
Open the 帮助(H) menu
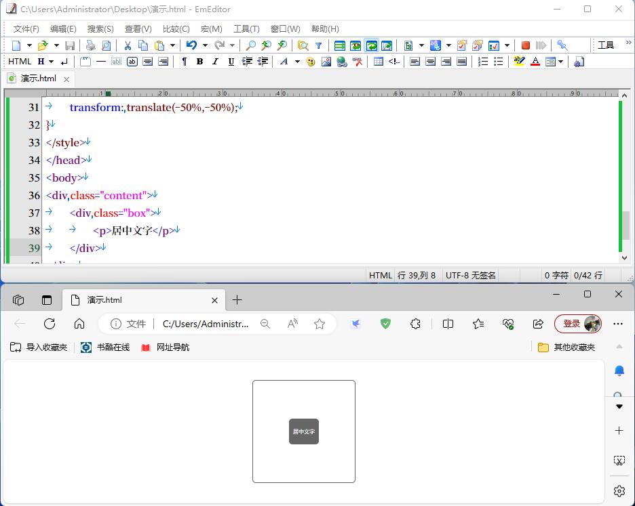pyautogui.click(x=325, y=28)
